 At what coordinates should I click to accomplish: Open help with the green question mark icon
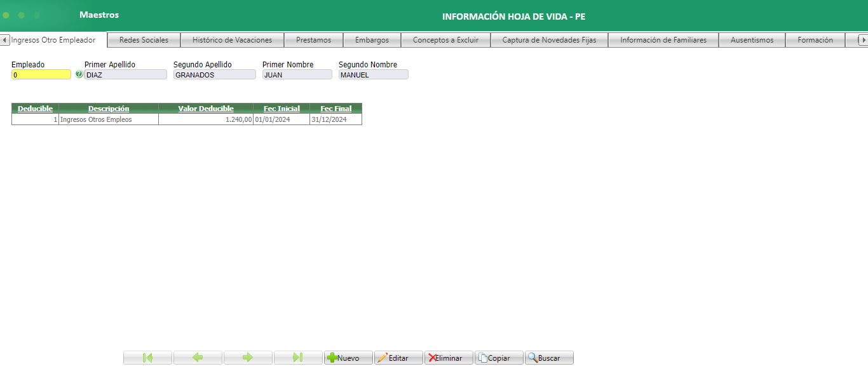coord(79,74)
